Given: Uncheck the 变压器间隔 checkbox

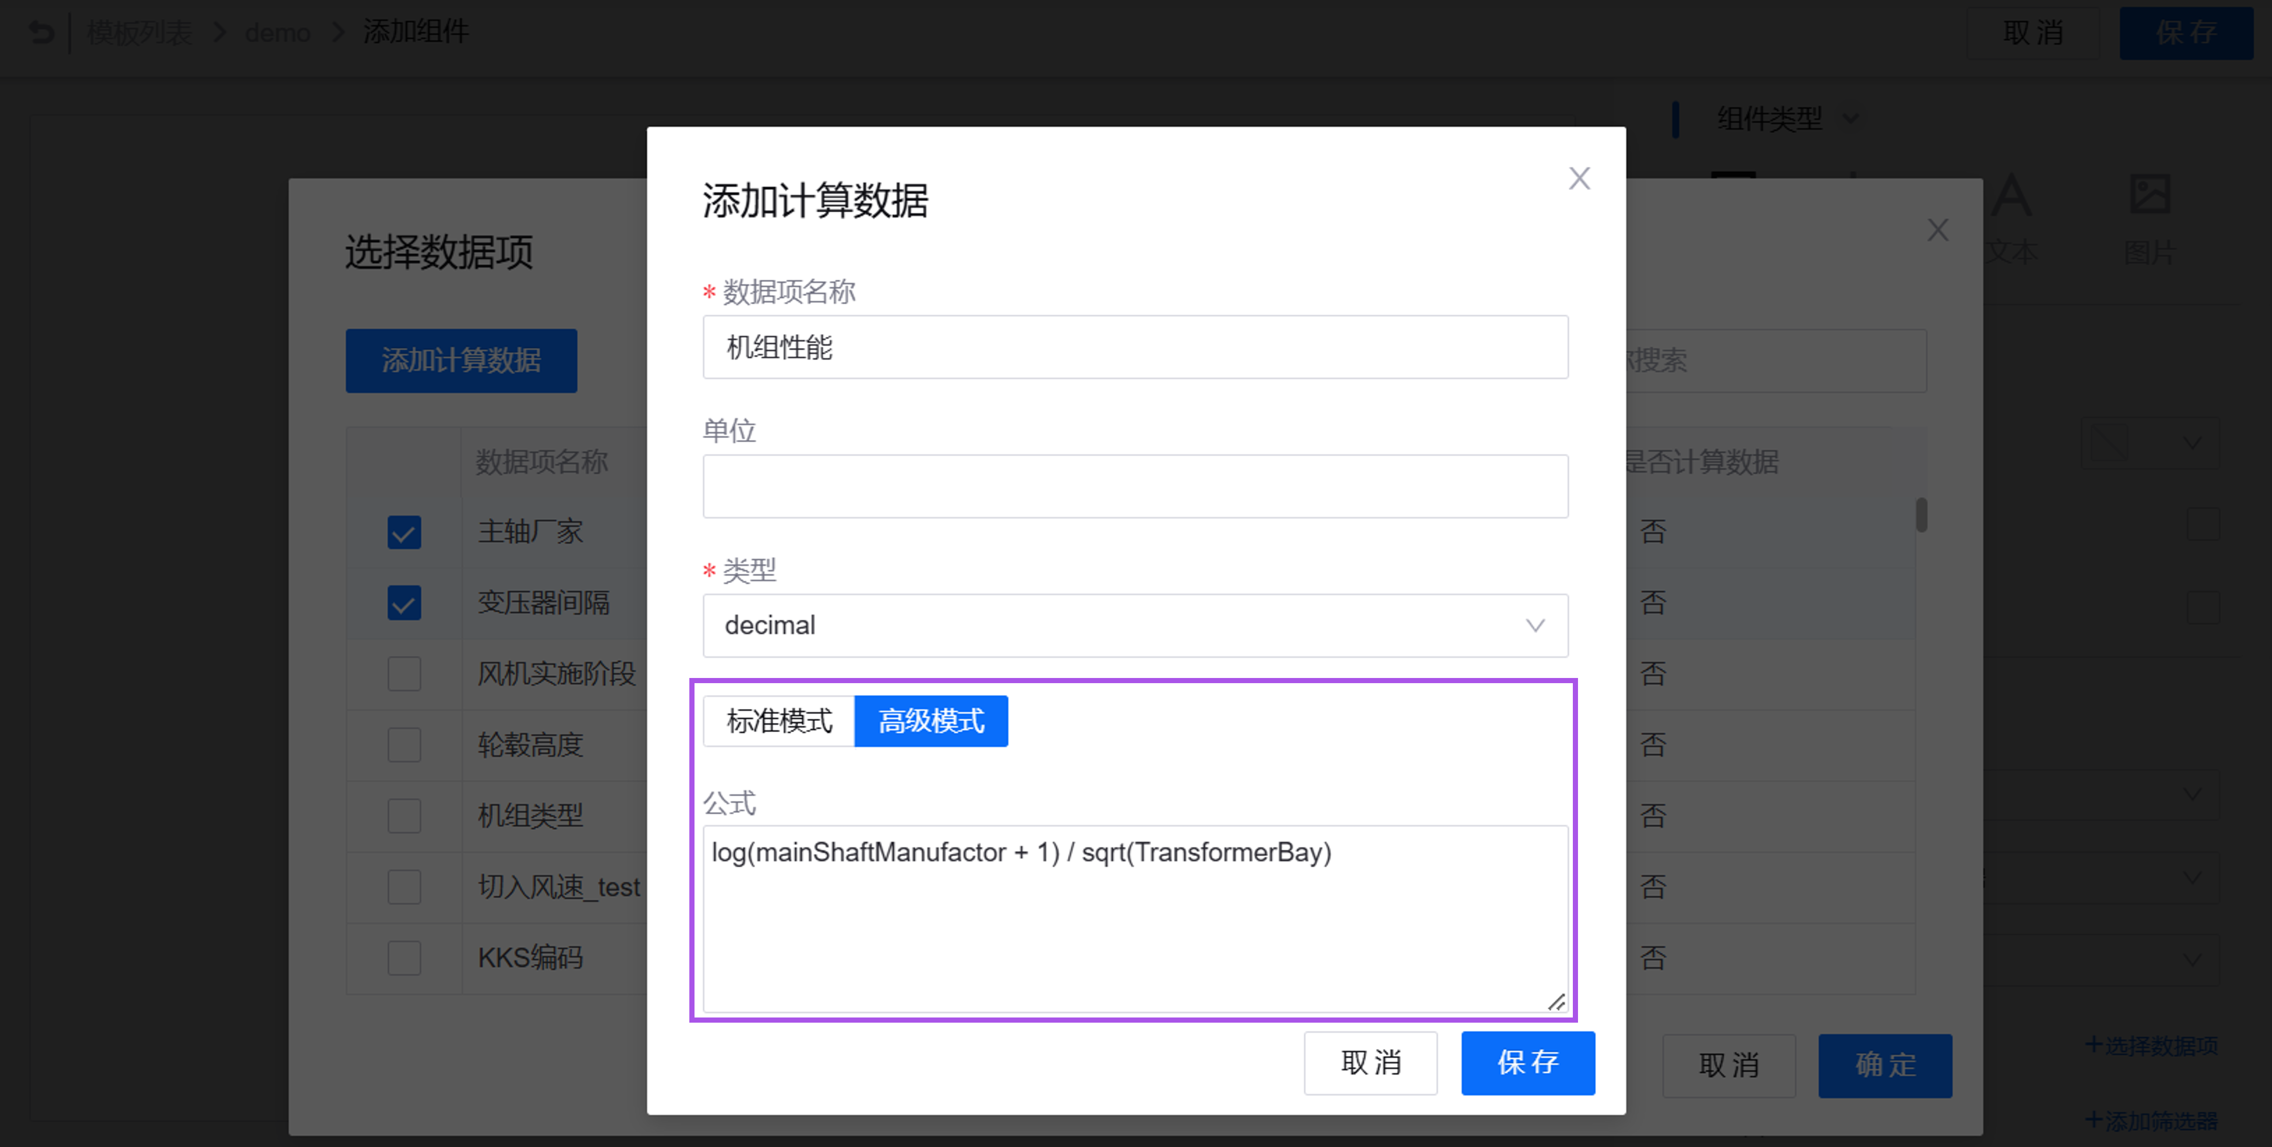Looking at the screenshot, I should click(404, 603).
